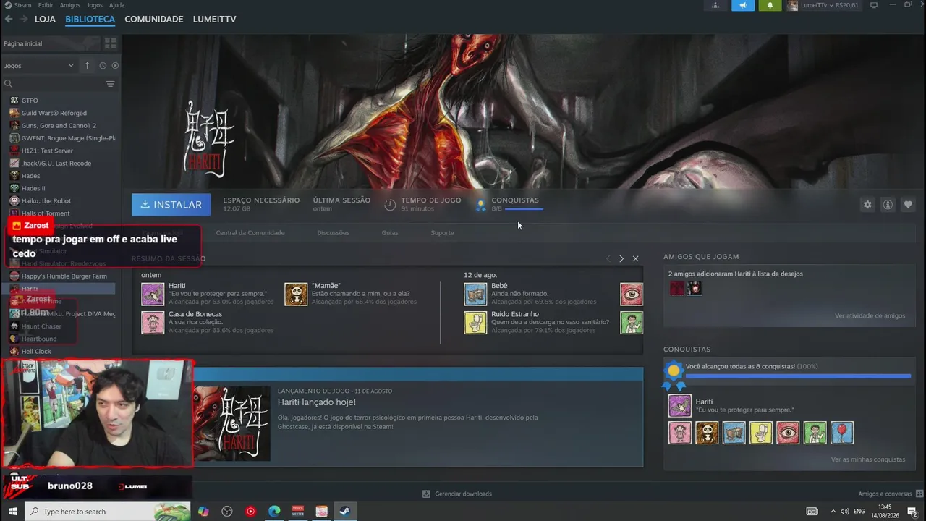This screenshot has width=926, height=521.
Task: Close the session summary panel
Action: tap(635, 258)
